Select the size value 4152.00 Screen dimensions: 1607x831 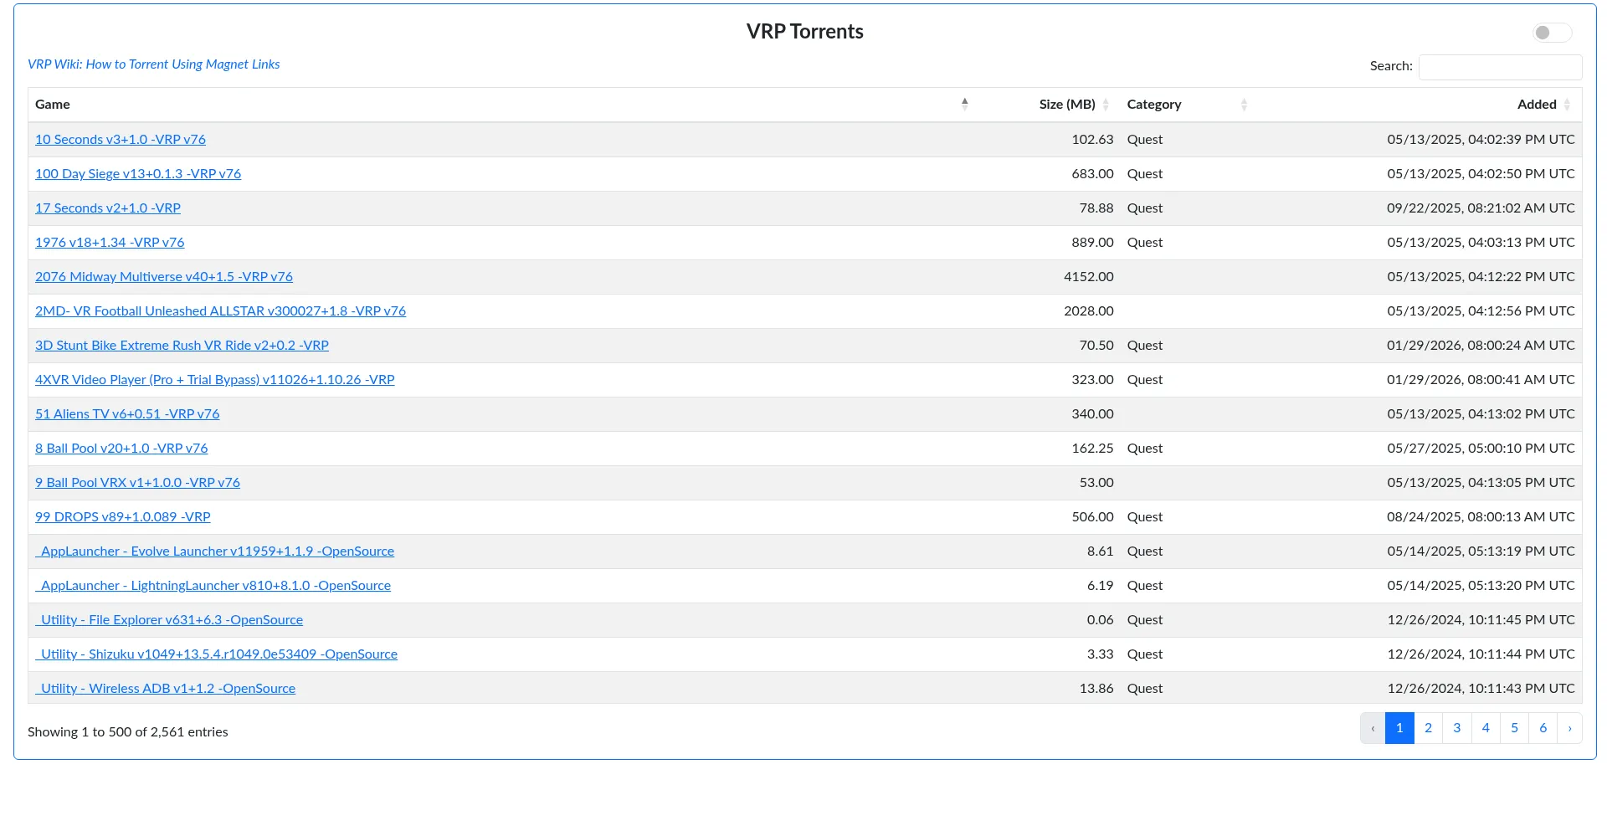pyautogui.click(x=1089, y=277)
